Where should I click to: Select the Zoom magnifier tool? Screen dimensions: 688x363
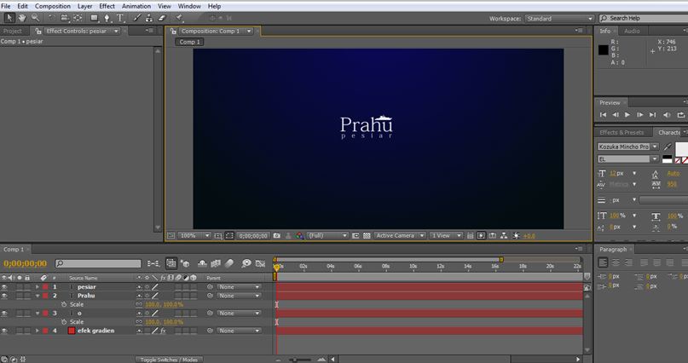click(x=35, y=18)
